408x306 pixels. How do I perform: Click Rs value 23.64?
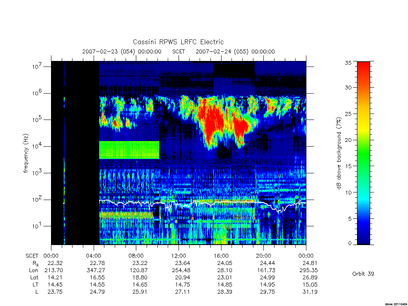pyautogui.click(x=182, y=263)
